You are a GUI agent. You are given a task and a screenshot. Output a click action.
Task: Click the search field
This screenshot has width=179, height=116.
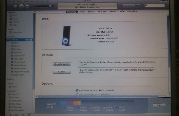[x=155, y=5]
